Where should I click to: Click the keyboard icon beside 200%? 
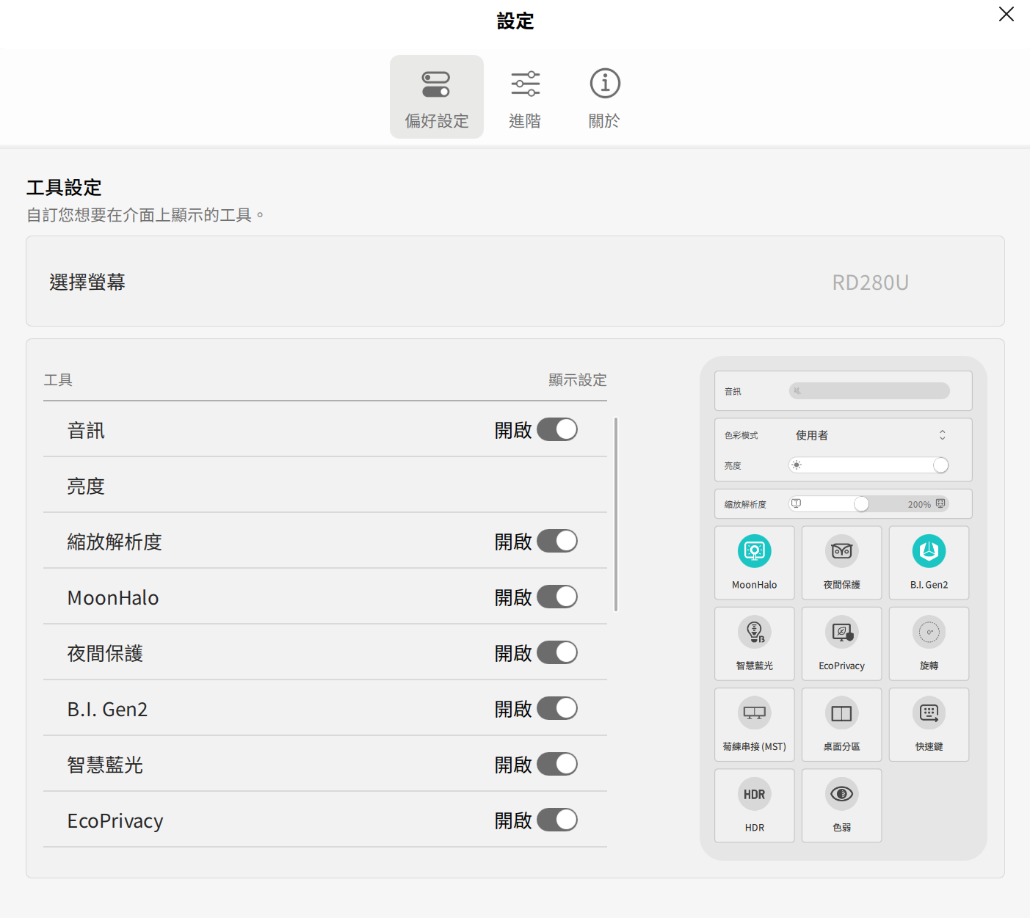(940, 504)
